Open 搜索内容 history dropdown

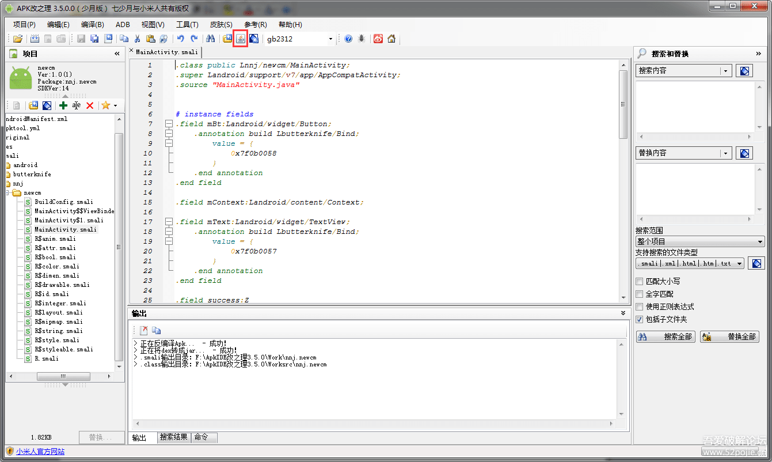(726, 71)
